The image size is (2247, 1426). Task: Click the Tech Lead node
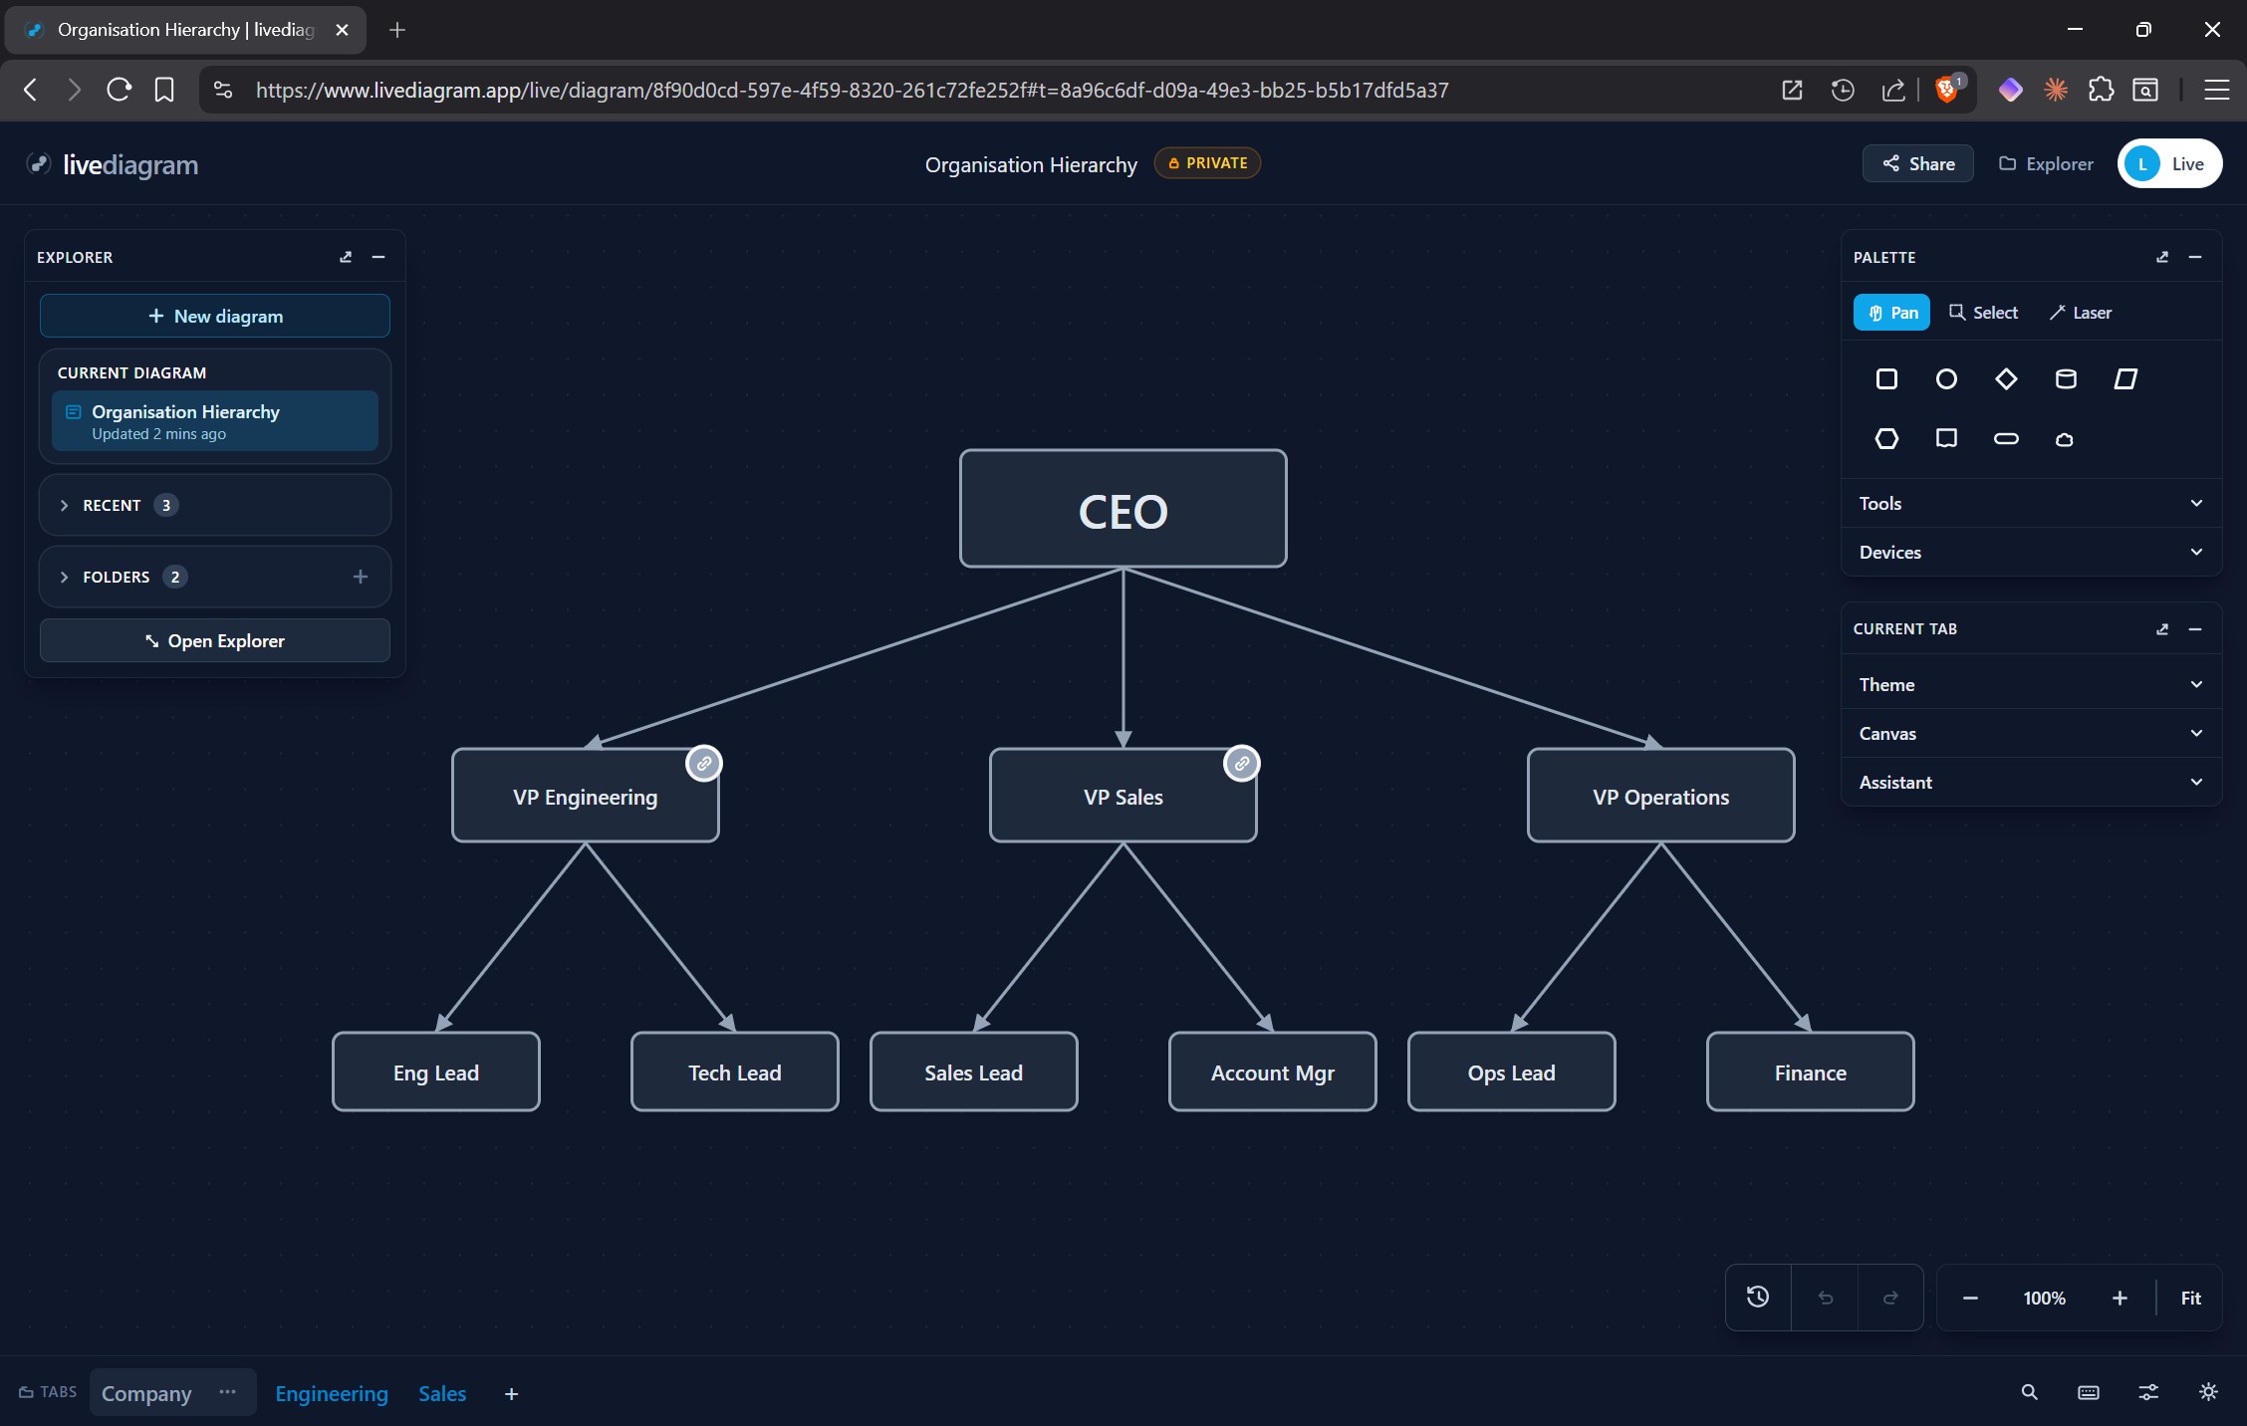(734, 1071)
